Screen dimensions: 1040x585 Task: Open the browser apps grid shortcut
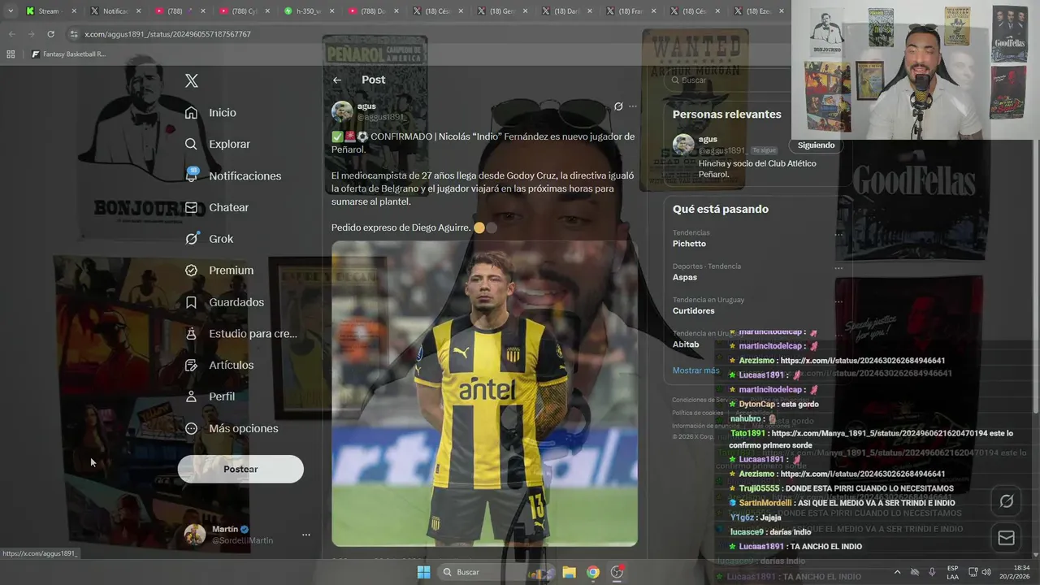(x=11, y=54)
